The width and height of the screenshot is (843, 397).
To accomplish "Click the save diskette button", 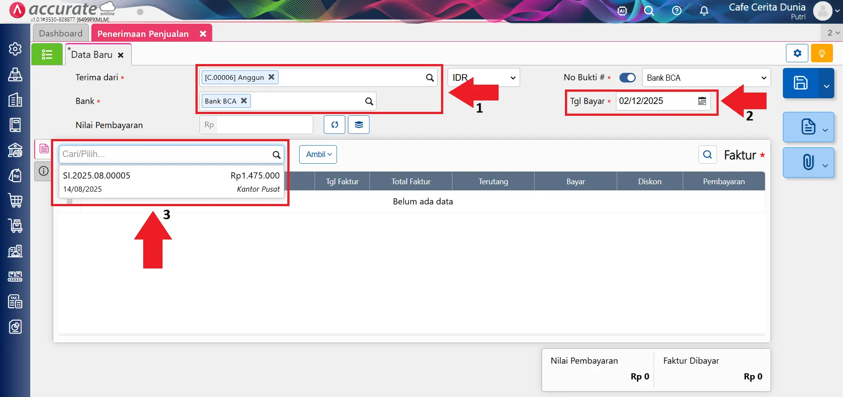I will (x=800, y=83).
